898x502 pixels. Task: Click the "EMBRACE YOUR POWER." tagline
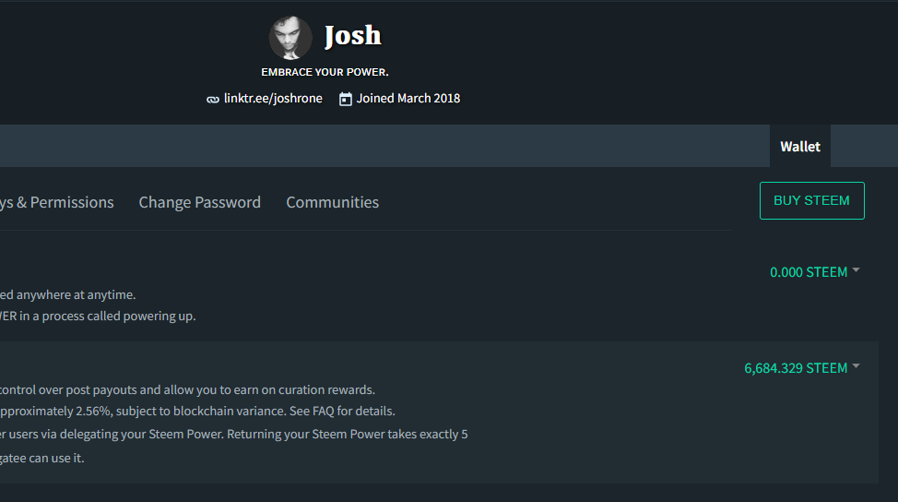325,72
